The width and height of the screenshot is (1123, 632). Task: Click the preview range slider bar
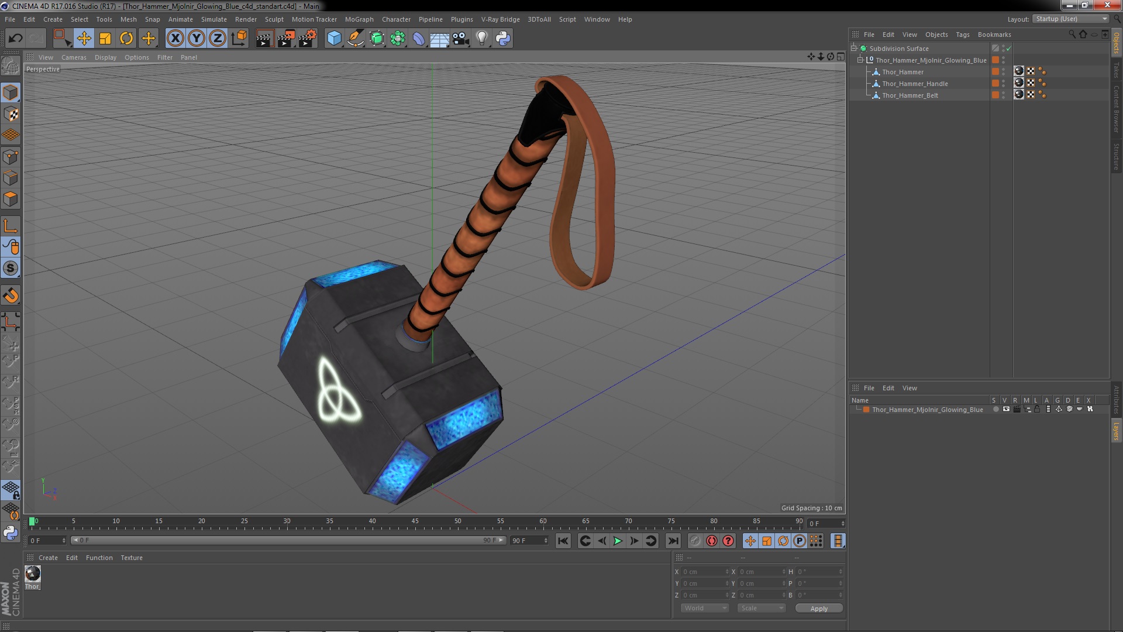pyautogui.click(x=288, y=540)
